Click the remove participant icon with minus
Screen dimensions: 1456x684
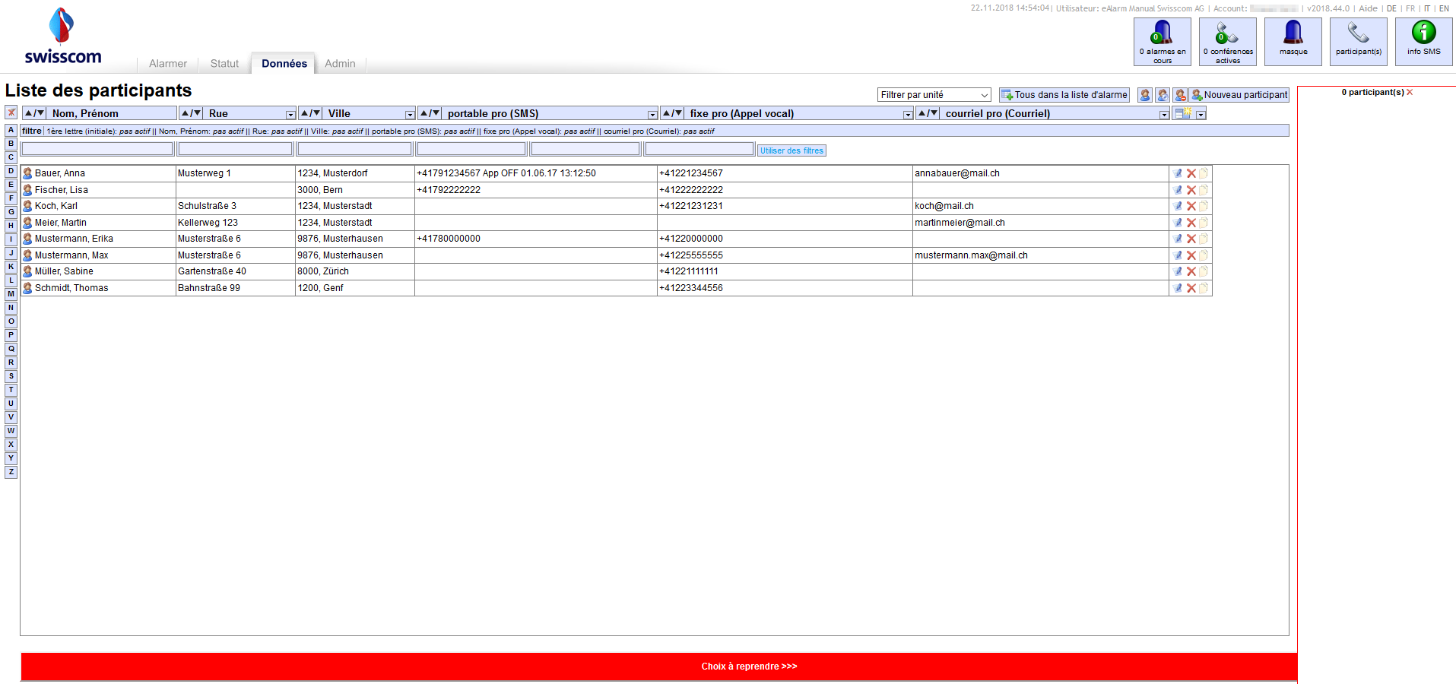coord(1180,95)
